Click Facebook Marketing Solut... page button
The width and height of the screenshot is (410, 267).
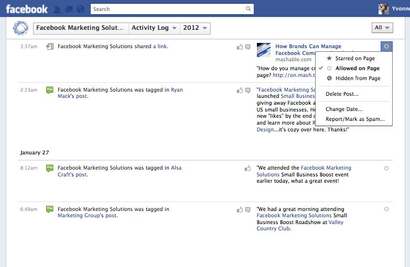point(81,28)
